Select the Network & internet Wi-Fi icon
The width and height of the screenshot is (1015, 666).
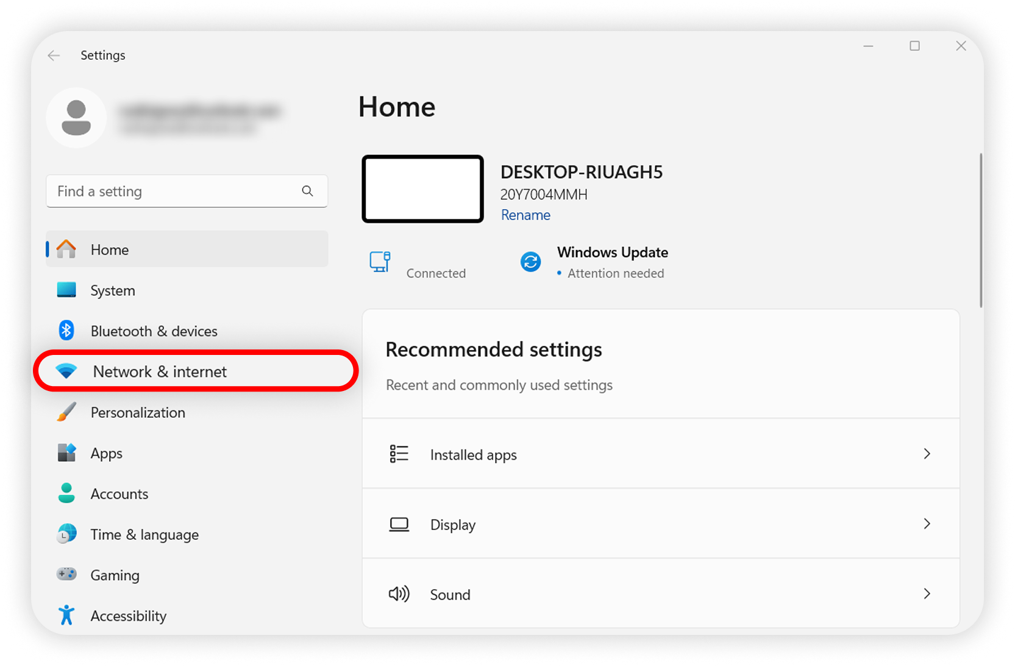pos(66,370)
